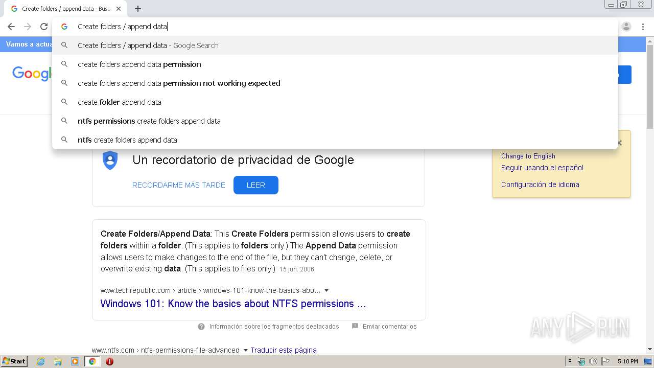Launch Internet Explorer from the taskbar
Image resolution: width=654 pixels, height=368 pixels.
coord(41,361)
